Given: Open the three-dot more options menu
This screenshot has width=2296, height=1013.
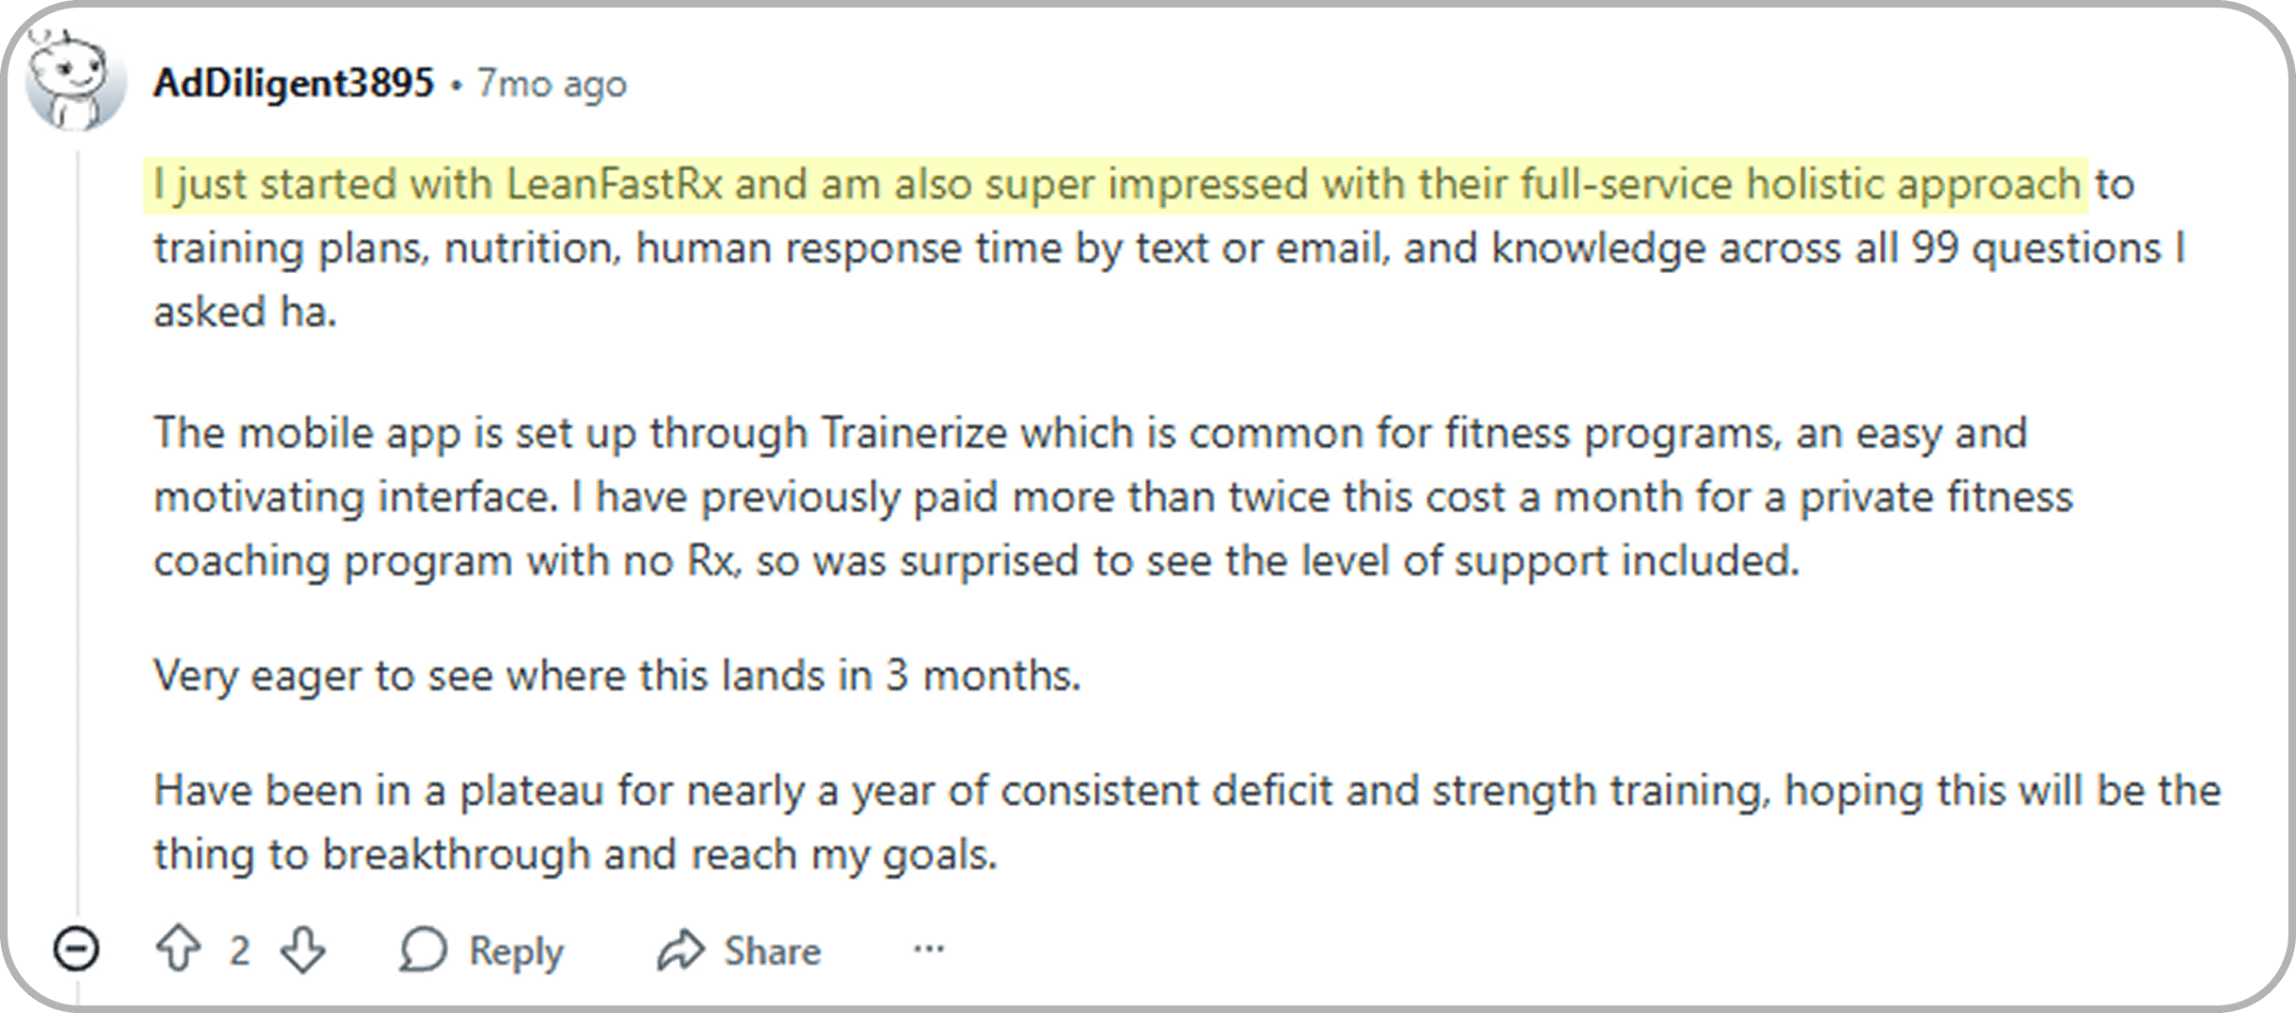Looking at the screenshot, I should tap(929, 949).
